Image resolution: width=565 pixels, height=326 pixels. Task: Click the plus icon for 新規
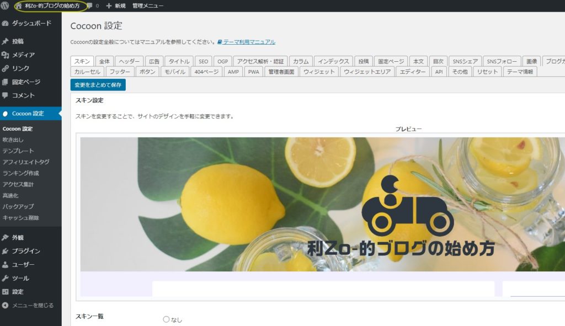(x=109, y=6)
